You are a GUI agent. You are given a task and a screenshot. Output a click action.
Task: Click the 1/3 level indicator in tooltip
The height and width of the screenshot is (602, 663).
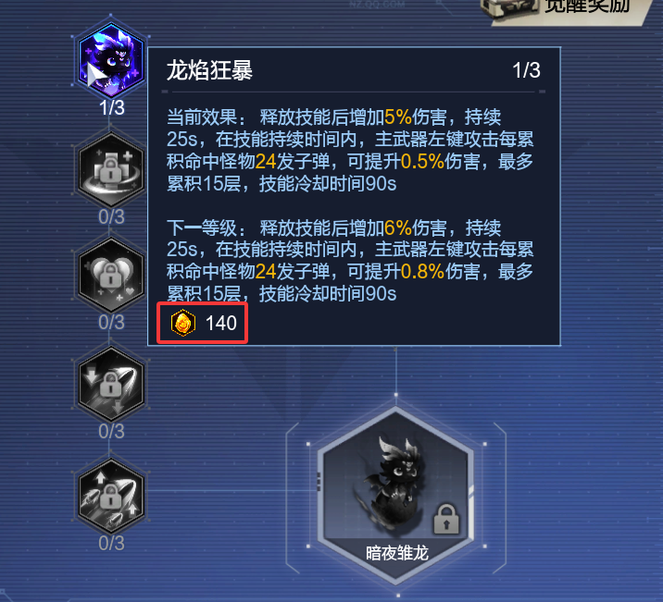click(x=526, y=70)
